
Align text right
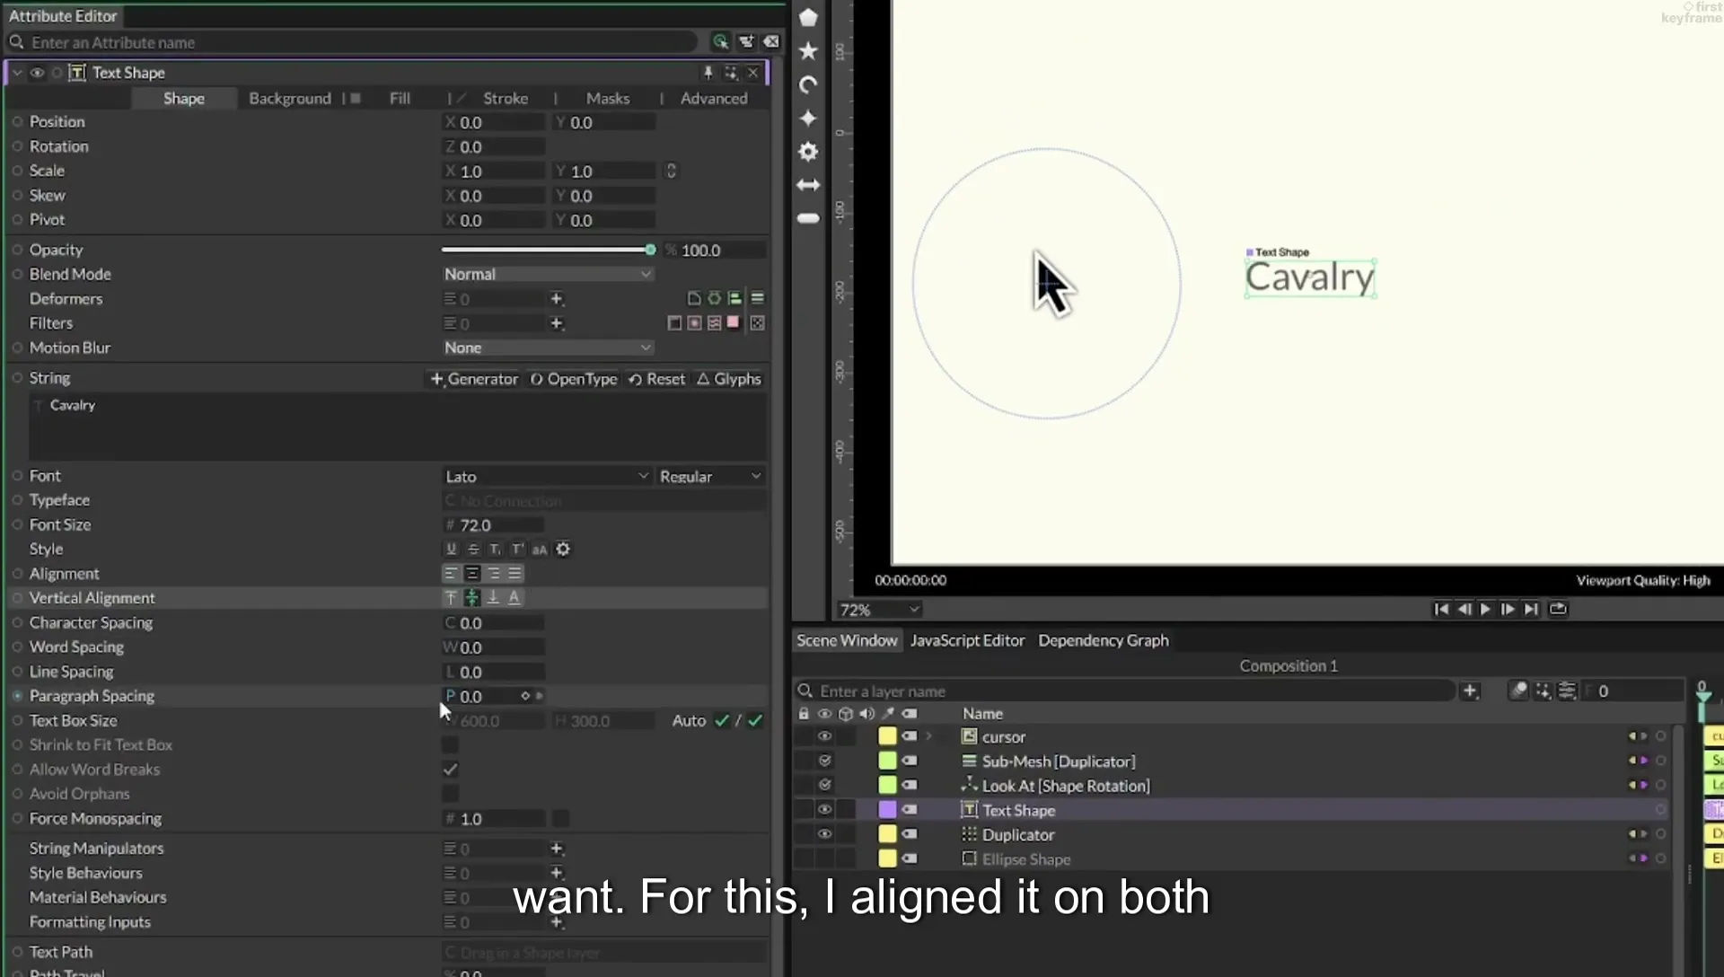pyautogui.click(x=494, y=574)
